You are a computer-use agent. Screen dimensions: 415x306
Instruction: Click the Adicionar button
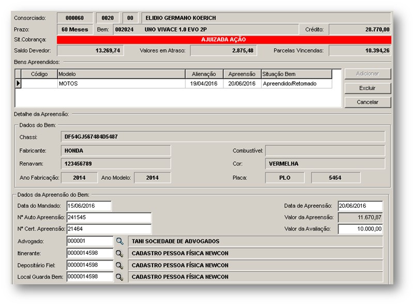click(x=367, y=74)
